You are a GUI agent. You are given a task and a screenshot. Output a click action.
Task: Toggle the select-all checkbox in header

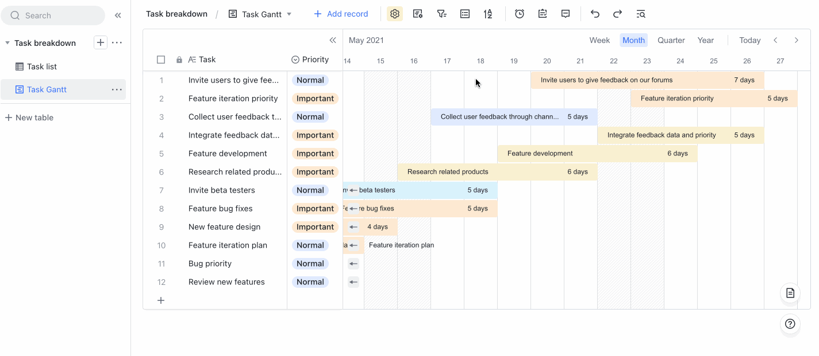(161, 60)
